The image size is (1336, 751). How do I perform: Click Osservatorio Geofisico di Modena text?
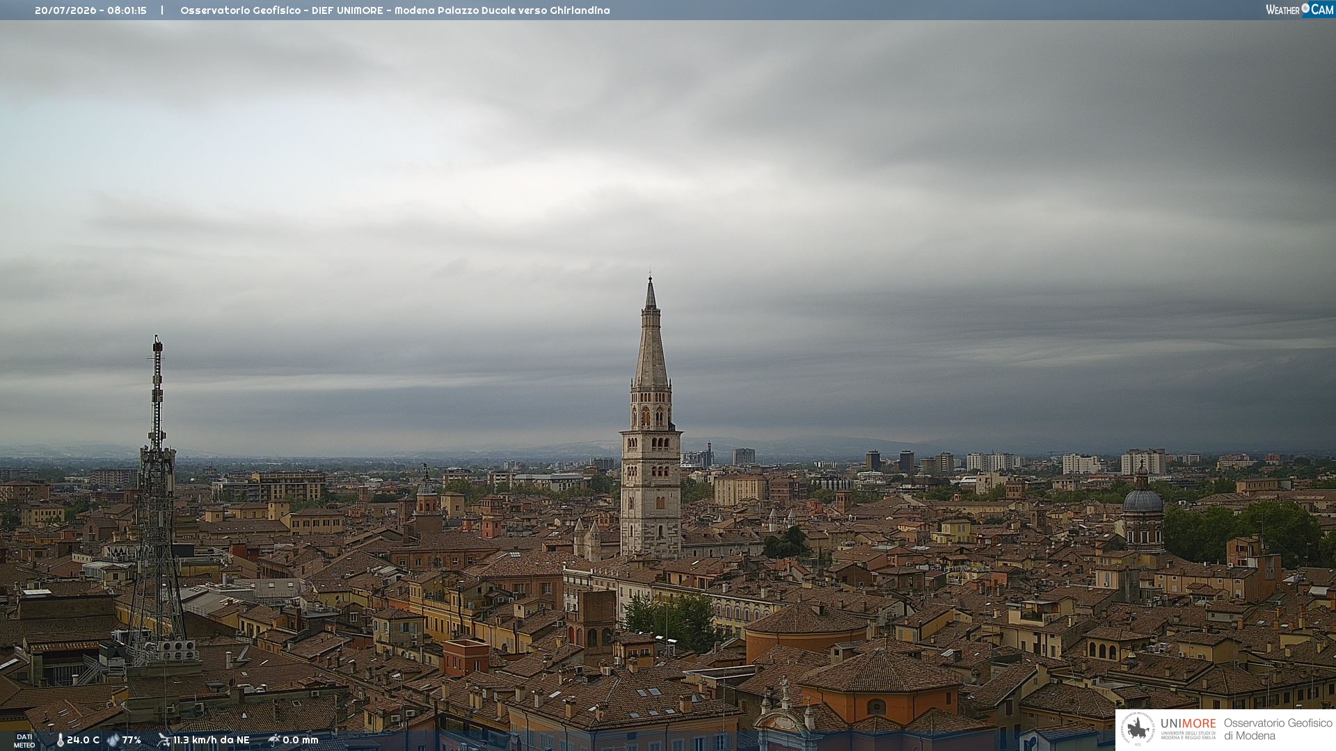tap(1278, 729)
